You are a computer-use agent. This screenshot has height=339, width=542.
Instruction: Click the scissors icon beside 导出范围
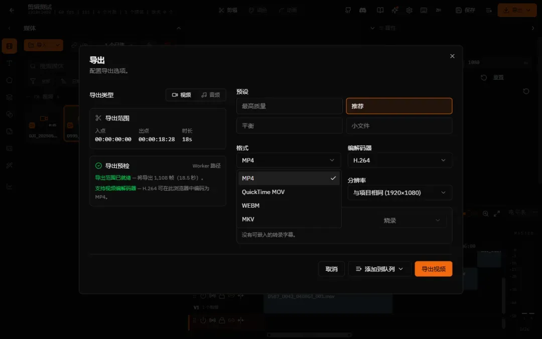point(98,118)
